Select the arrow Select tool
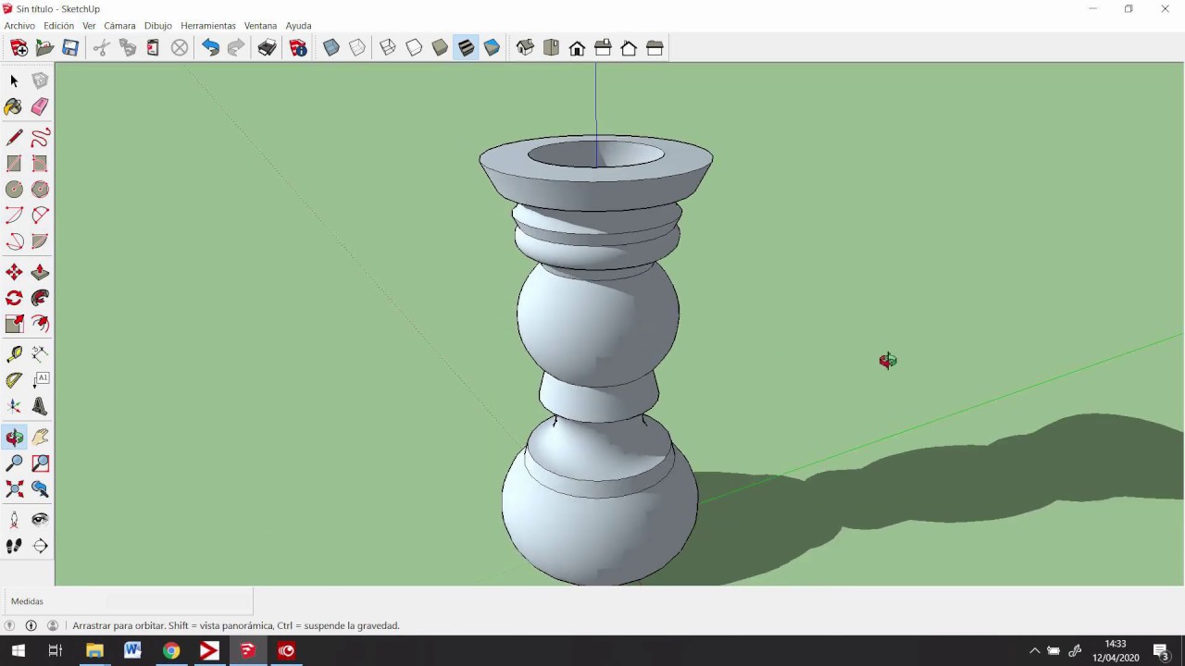Image resolution: width=1185 pixels, height=666 pixels. (x=14, y=81)
